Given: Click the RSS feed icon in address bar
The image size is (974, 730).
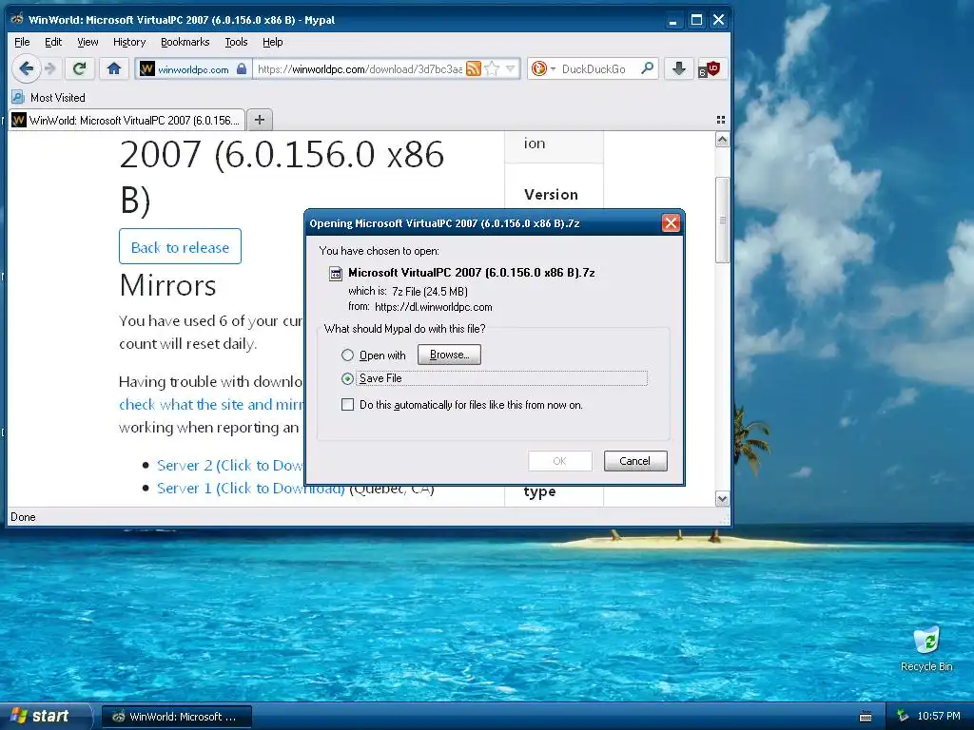Looking at the screenshot, I should coord(474,68).
